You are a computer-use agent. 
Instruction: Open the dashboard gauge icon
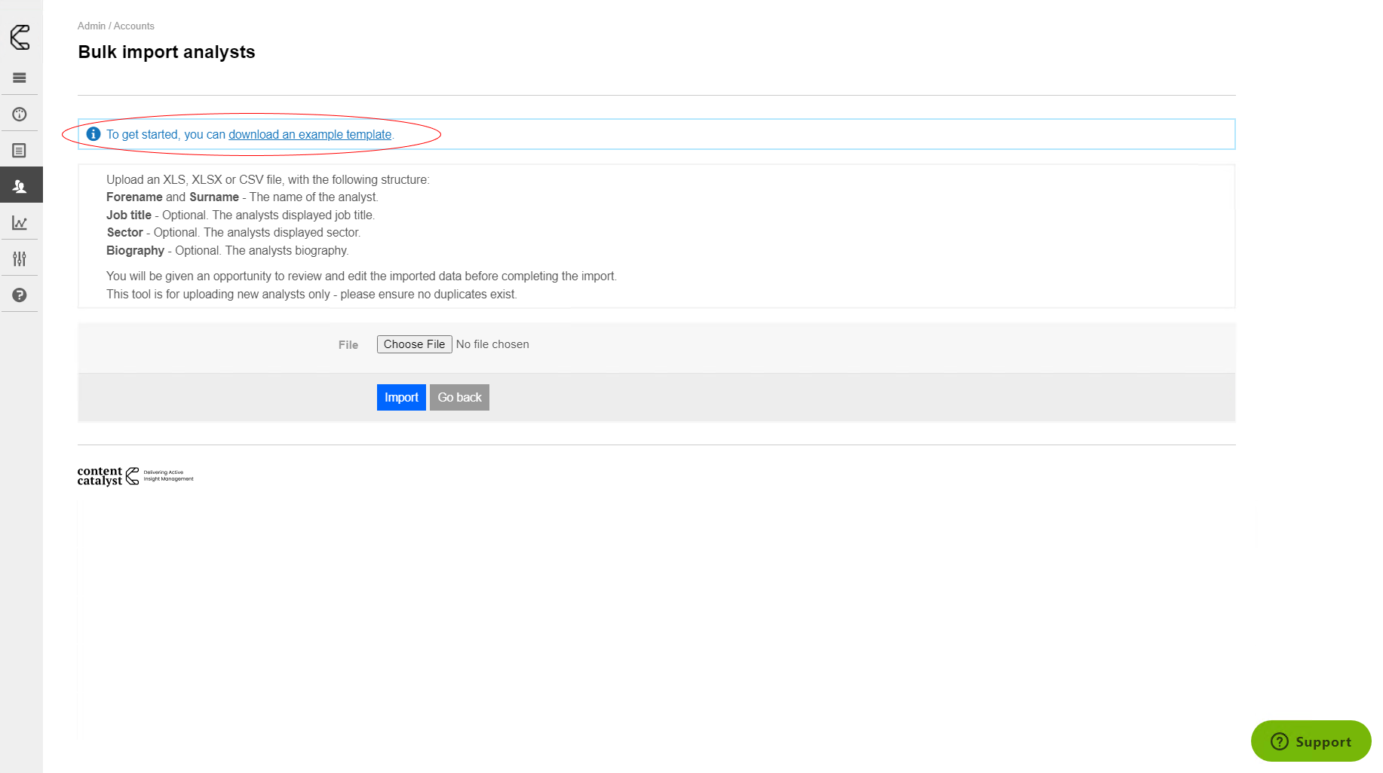click(x=20, y=115)
